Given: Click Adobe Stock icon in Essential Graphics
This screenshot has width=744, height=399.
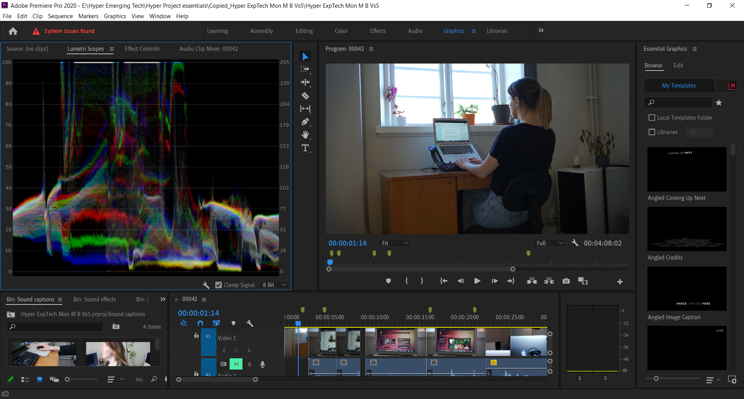Looking at the screenshot, I should [732, 86].
